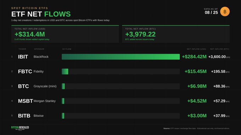Click the 08 / 25 date
Screen dimensions: 241x135
click(211, 13)
